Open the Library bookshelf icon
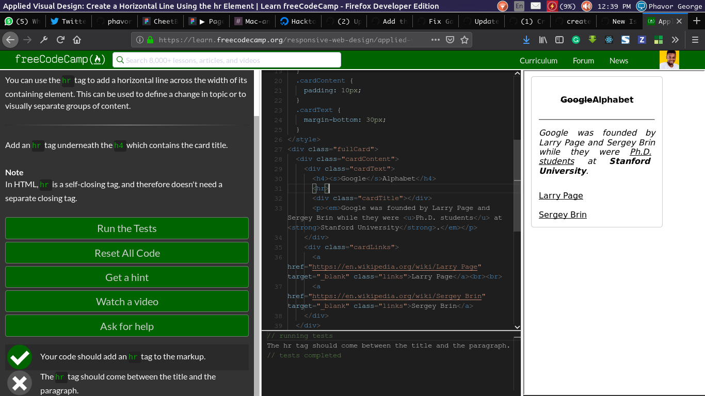The image size is (705, 396). click(x=543, y=40)
